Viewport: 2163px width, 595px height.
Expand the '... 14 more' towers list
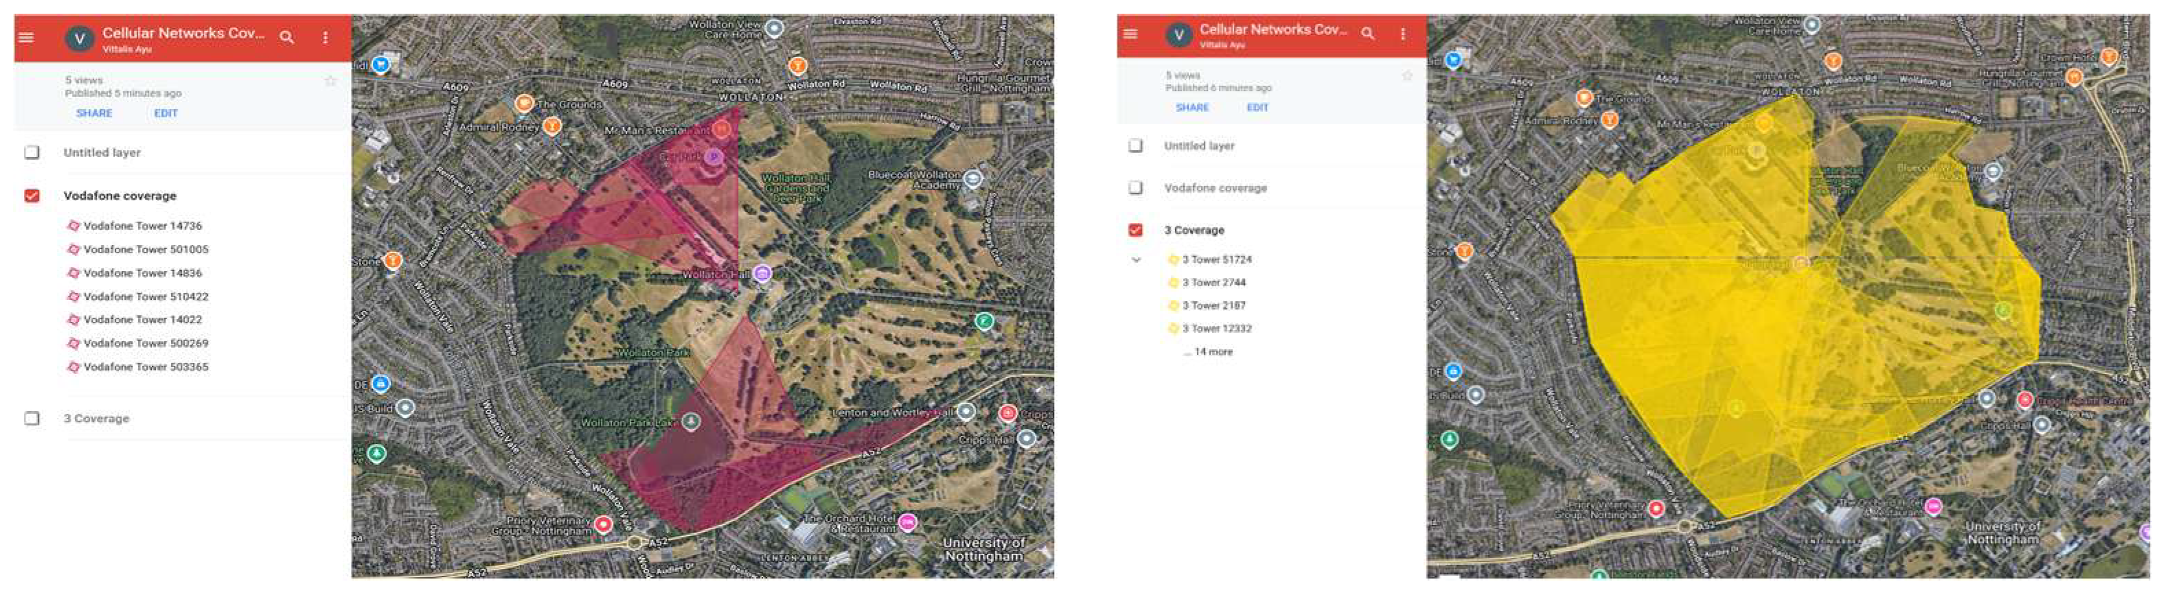click(1209, 351)
